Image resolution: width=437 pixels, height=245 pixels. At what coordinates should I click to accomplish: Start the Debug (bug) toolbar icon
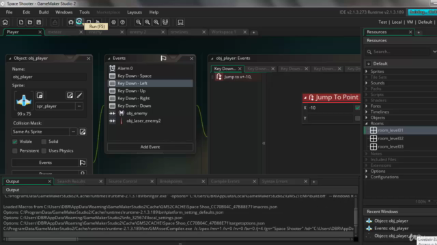pos(71,22)
